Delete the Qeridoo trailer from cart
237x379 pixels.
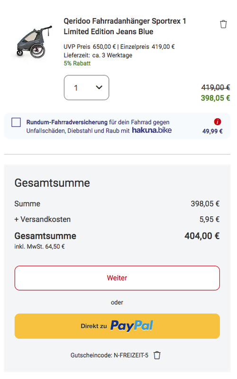point(223,24)
